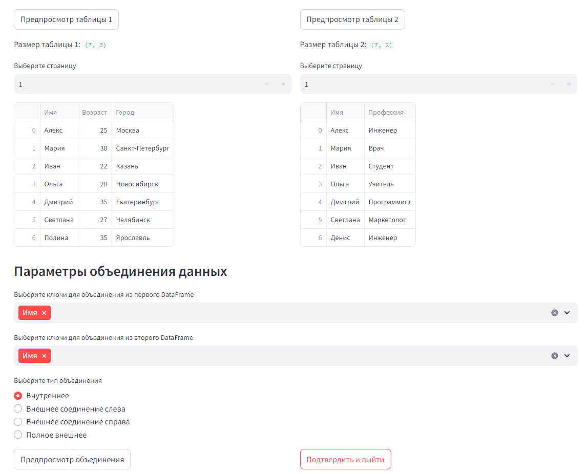Increase page number for table 1
588x474 pixels.
[x=283, y=84]
